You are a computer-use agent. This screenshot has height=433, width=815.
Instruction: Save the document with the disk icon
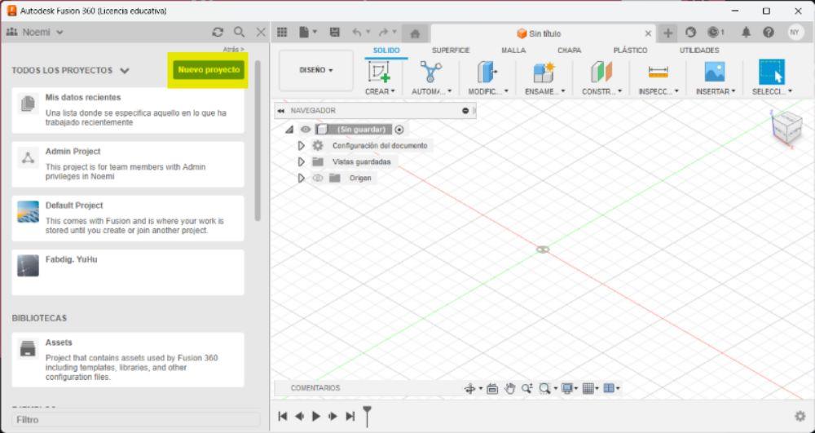click(335, 33)
